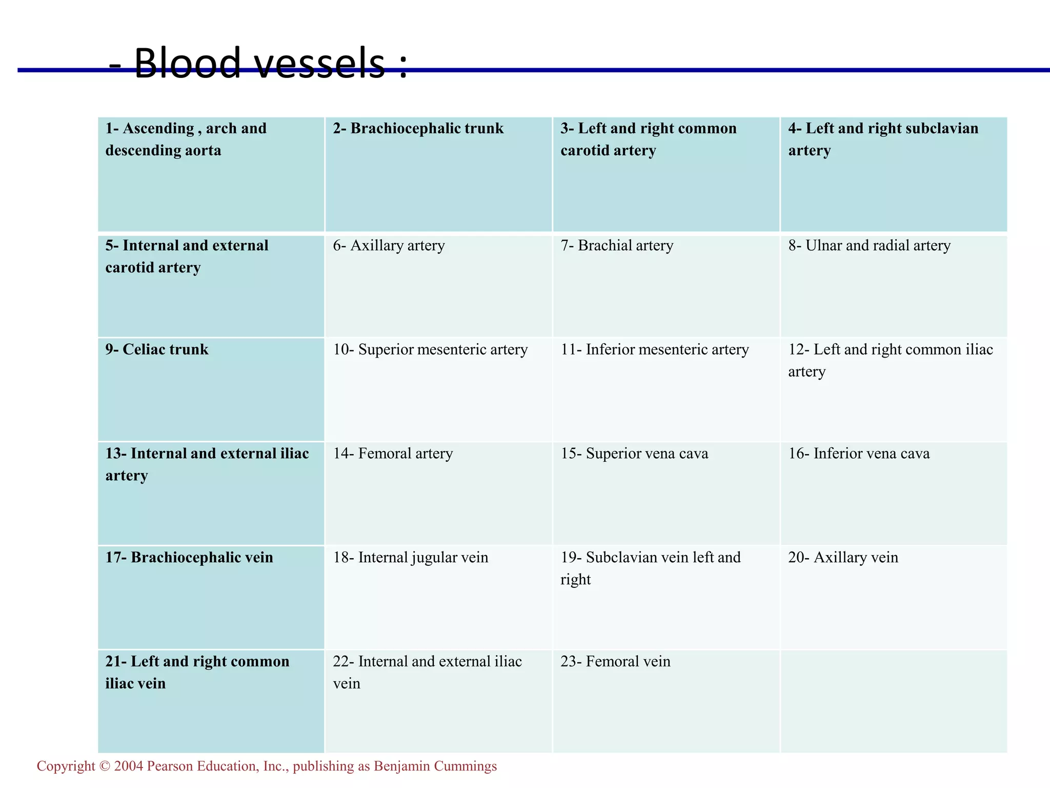The width and height of the screenshot is (1050, 788).
Task: Click Inferior mesenteric artery cell
Action: tap(667, 390)
